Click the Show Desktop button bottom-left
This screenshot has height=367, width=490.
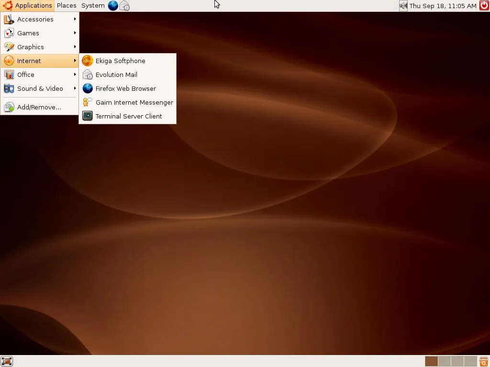(x=6, y=361)
